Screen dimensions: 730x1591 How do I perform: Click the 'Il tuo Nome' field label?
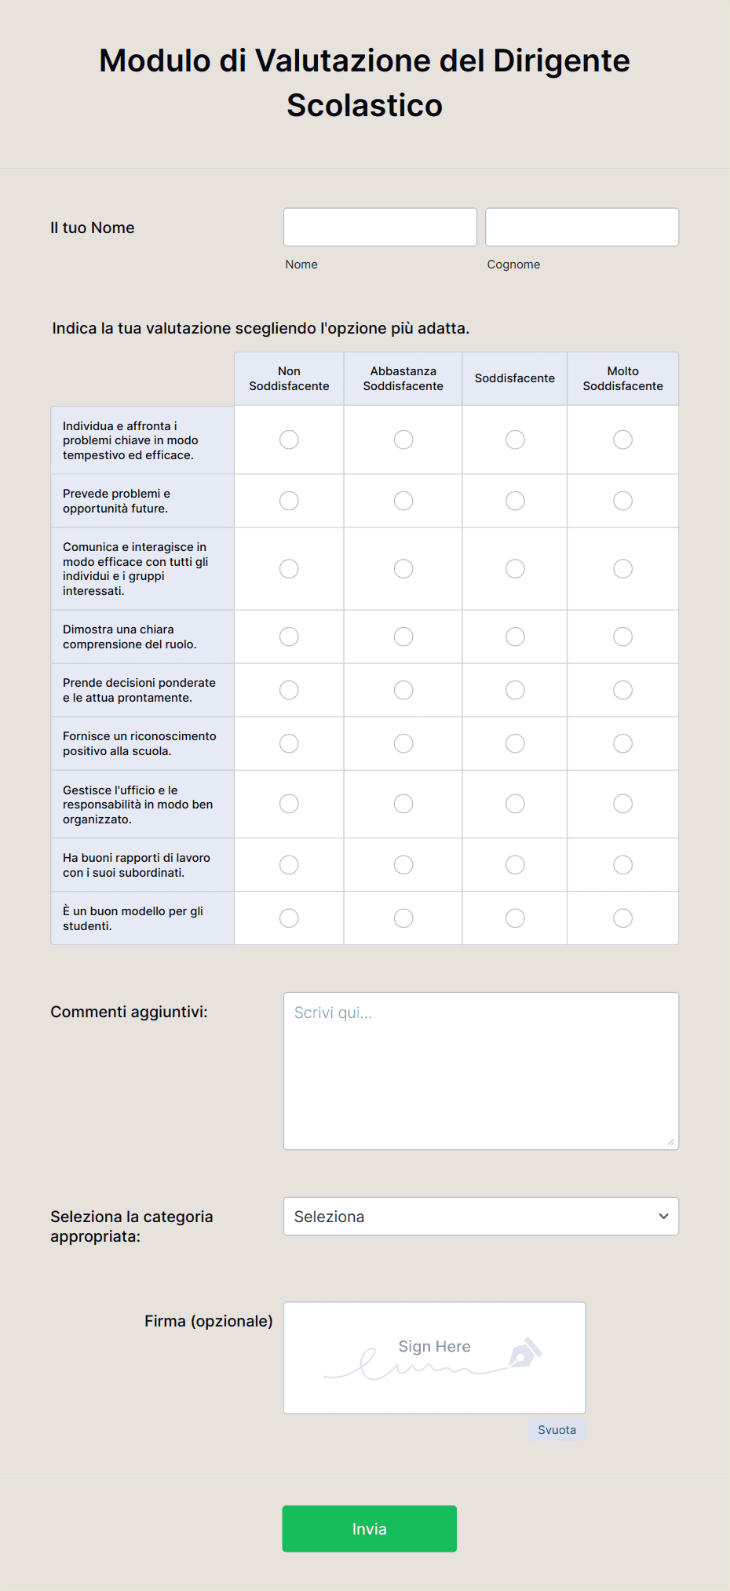point(92,227)
